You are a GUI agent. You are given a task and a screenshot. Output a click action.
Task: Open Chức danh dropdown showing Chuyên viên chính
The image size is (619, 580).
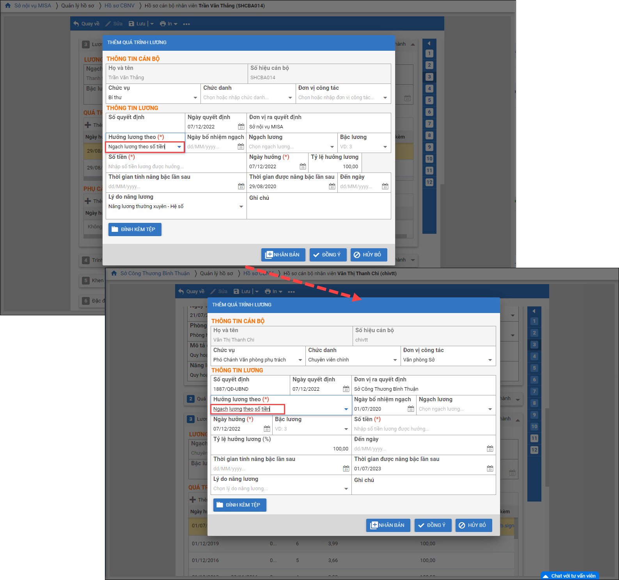point(395,360)
